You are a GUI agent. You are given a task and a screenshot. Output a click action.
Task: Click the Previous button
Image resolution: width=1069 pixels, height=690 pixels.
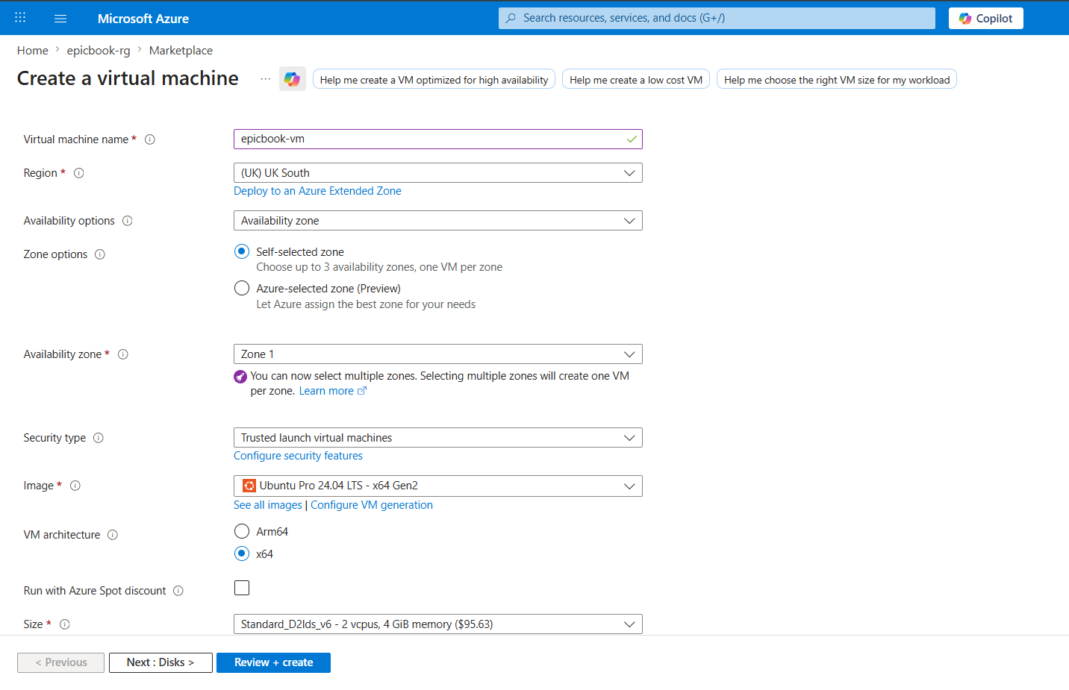60,662
